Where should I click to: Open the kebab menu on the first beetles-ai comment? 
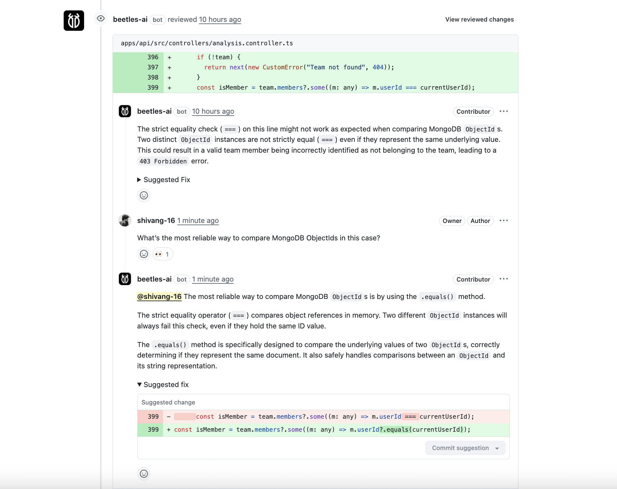pyautogui.click(x=504, y=111)
